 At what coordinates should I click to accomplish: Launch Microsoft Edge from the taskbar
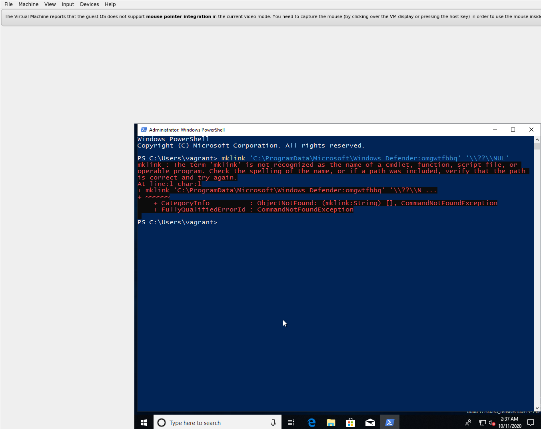coord(311,423)
